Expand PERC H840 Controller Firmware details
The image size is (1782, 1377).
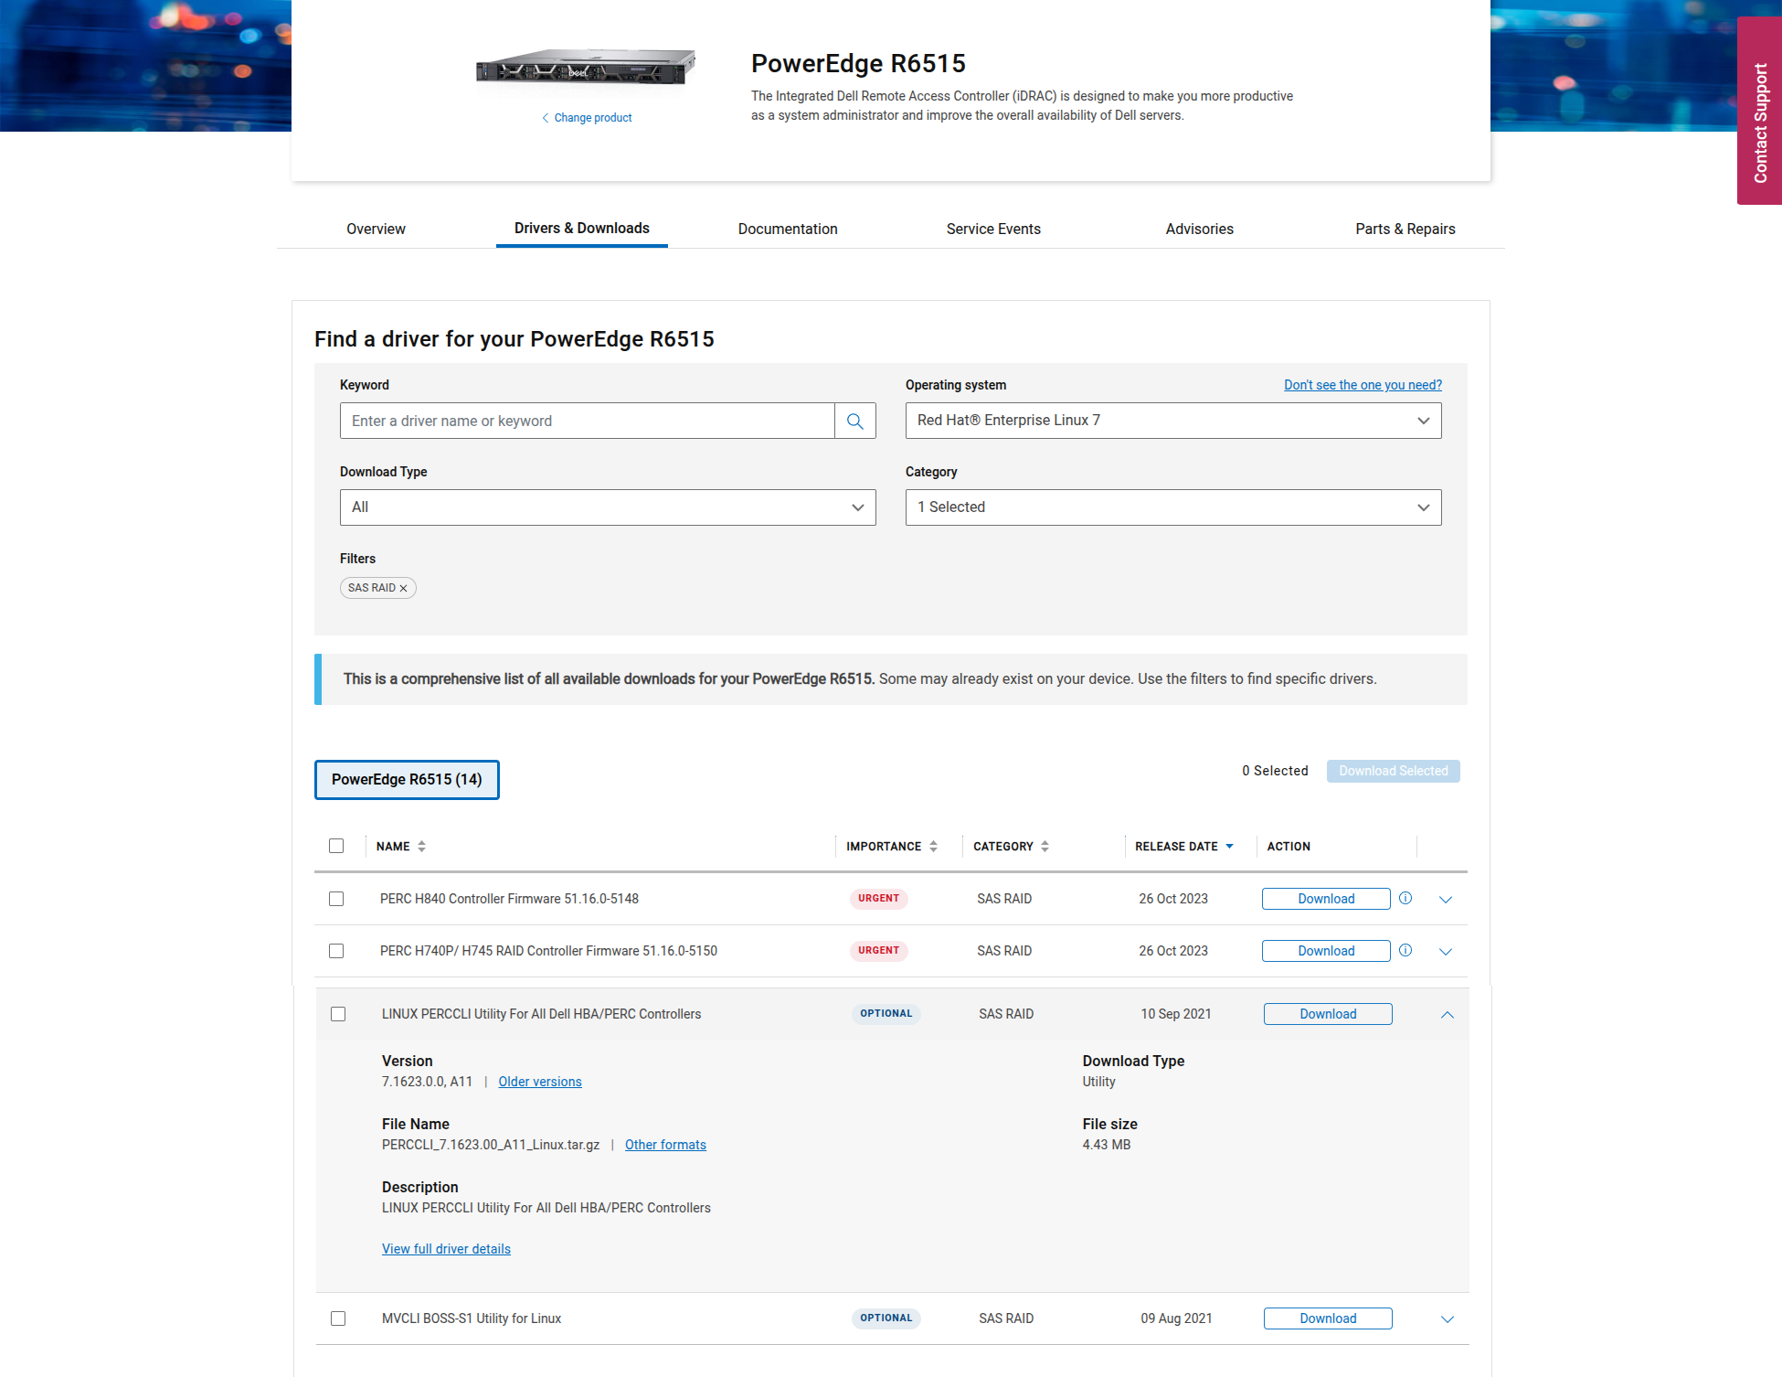pos(1446,900)
